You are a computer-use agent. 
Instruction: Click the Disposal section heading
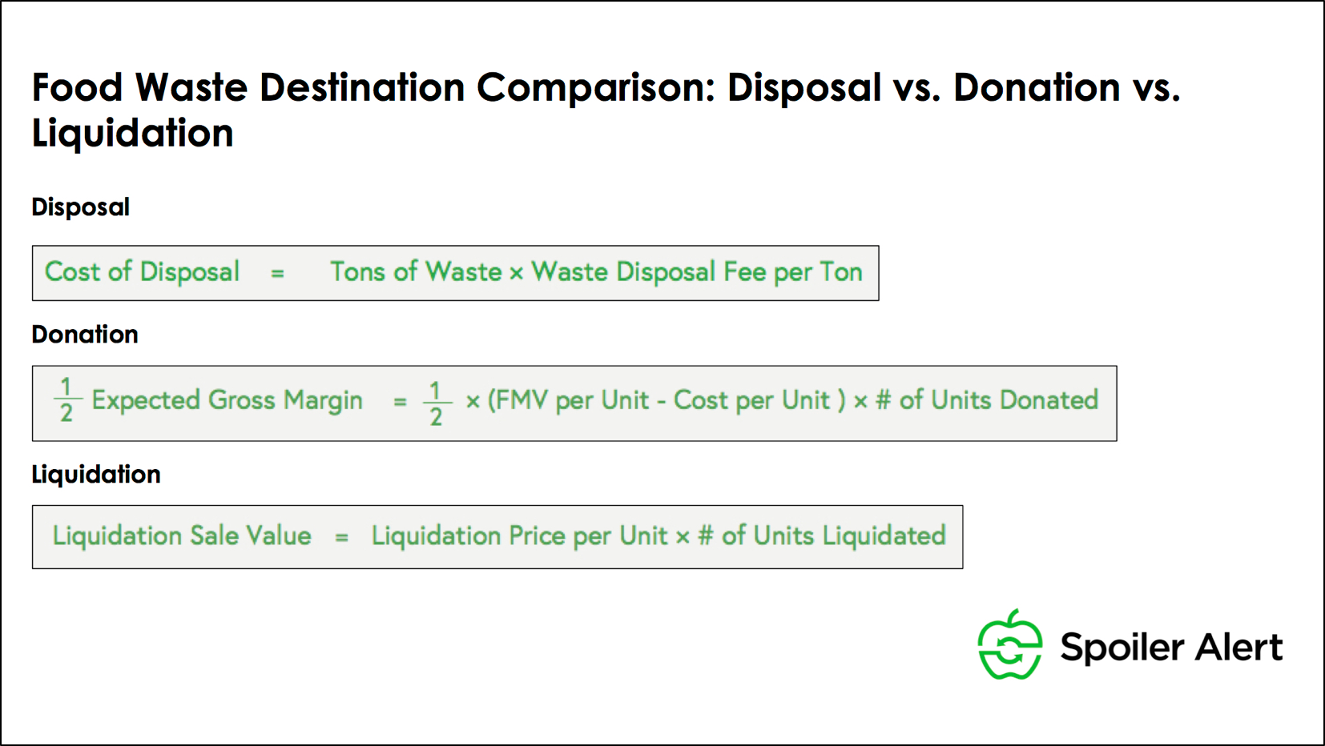(80, 207)
